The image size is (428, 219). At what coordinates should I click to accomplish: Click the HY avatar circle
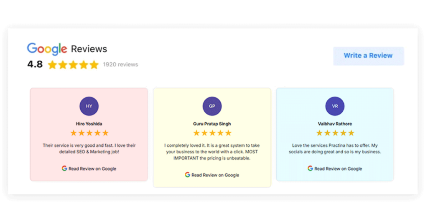click(x=89, y=106)
